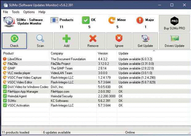
Task: Click The Document Foundation company cell
Action: coord(68,59)
